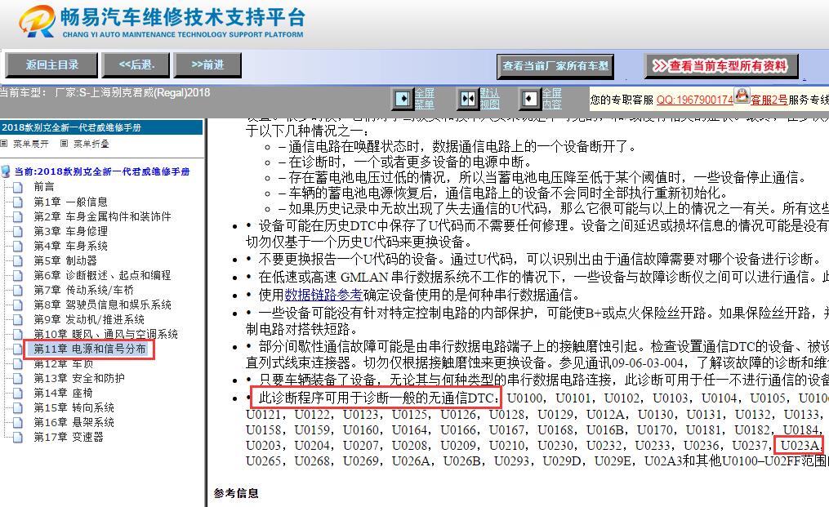This screenshot has width=829, height=507.
Task: Open the 全屏内容 link text
Action: click(x=552, y=99)
